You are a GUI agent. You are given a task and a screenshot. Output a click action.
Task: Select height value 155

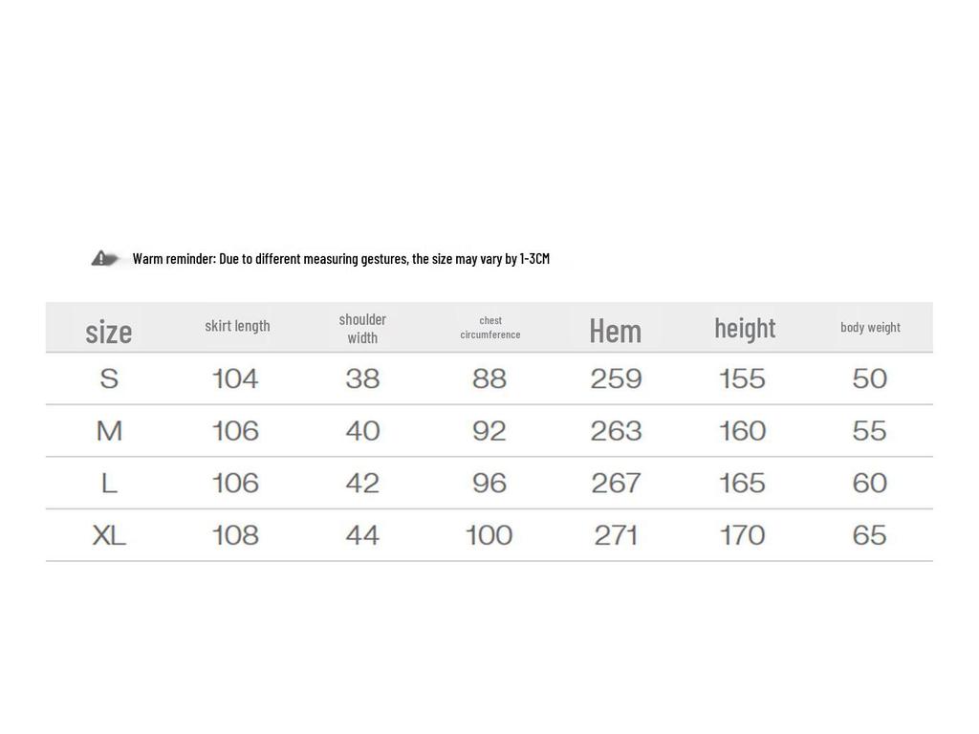(x=743, y=378)
